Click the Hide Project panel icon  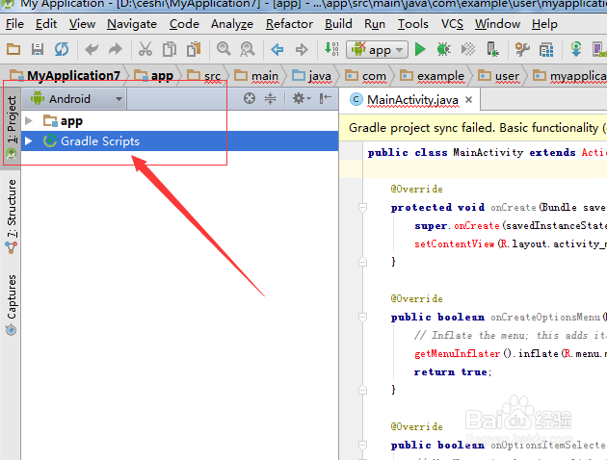click(326, 98)
